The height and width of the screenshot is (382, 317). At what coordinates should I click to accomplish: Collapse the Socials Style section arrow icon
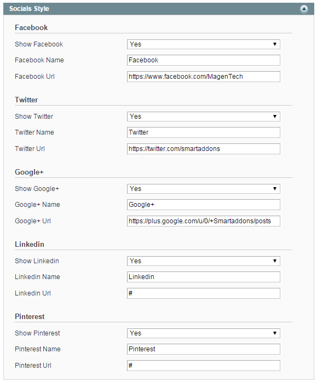[304, 9]
